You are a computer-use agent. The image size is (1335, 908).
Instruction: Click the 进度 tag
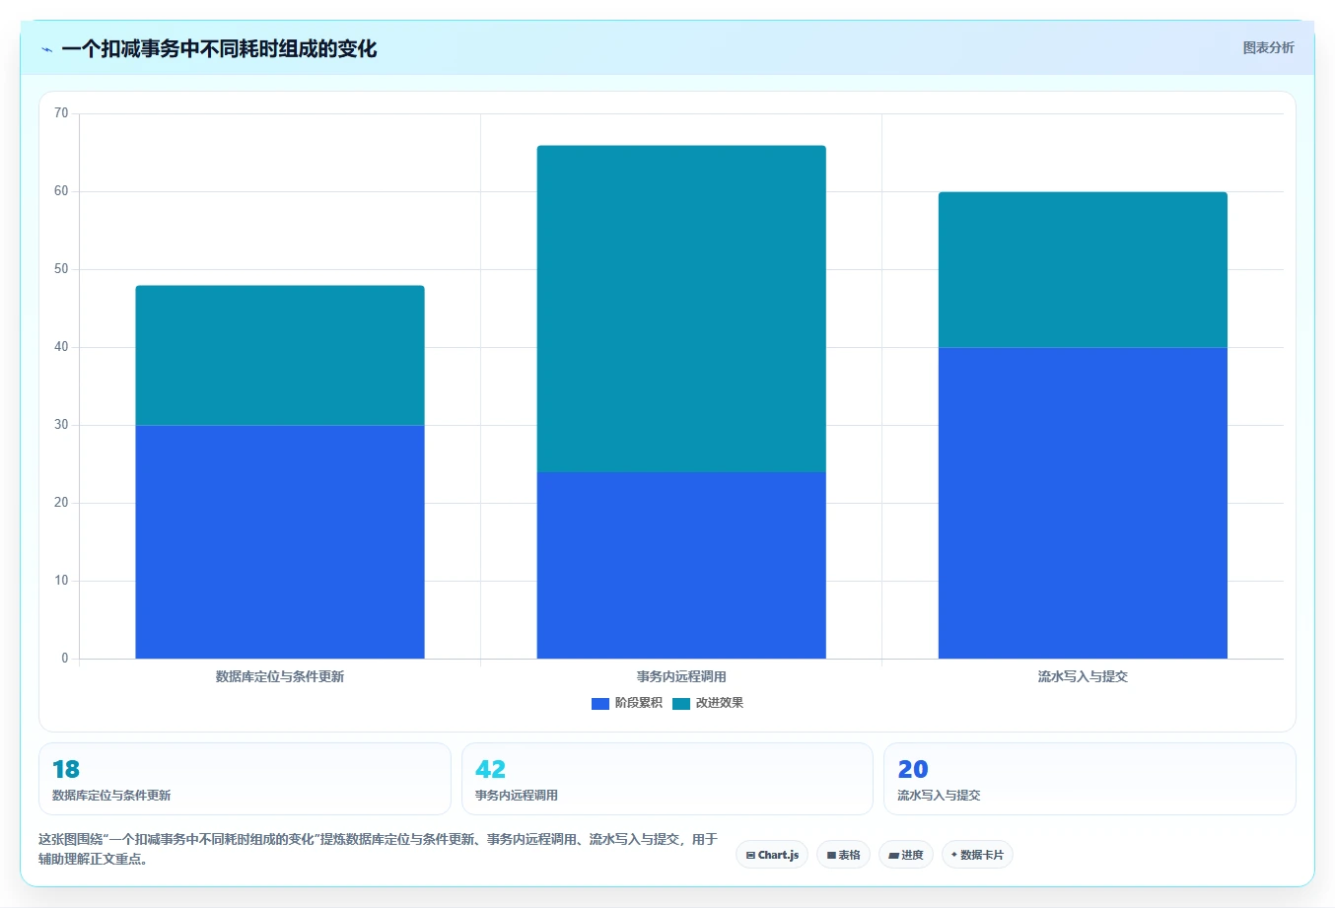click(906, 855)
